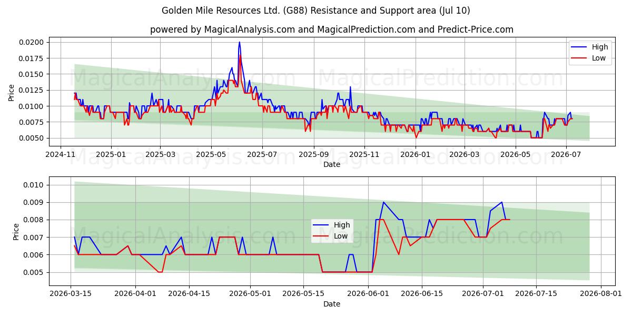The width and height of the screenshot is (632, 316).
Task: Click the 0.008 tick on bottom chart
Action: click(x=35, y=220)
